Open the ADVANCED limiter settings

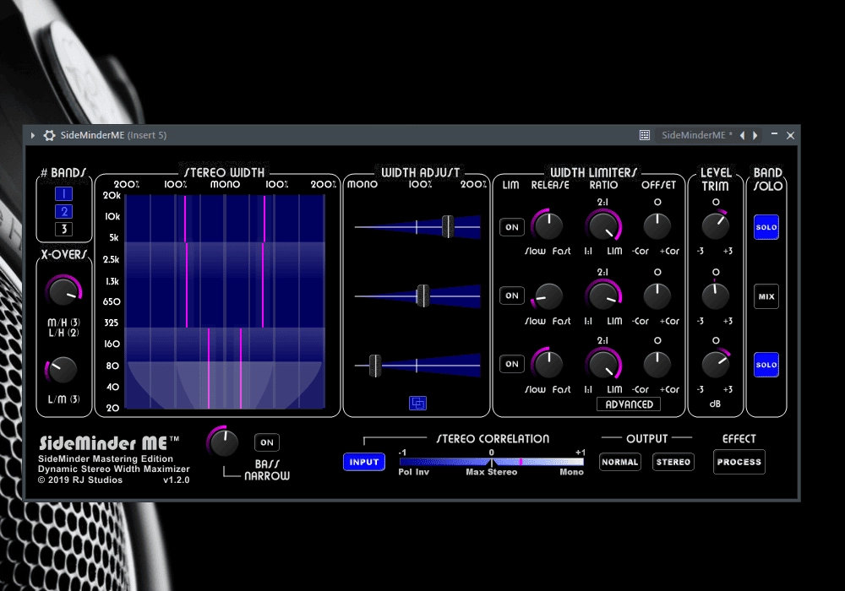(x=629, y=404)
